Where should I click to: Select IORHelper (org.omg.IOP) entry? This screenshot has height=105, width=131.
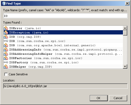[x=63, y=67]
